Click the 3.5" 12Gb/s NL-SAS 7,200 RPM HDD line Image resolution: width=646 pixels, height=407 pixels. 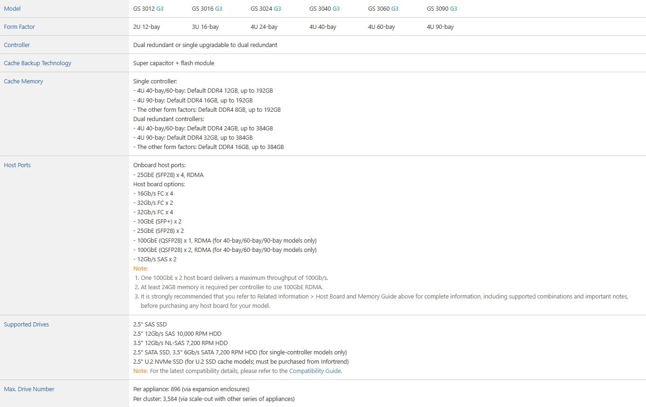180,343
